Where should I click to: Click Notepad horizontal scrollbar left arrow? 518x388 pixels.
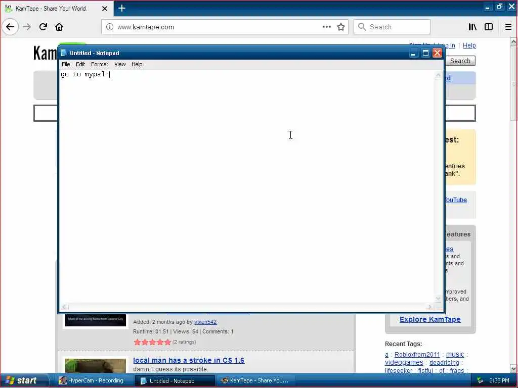(65, 307)
